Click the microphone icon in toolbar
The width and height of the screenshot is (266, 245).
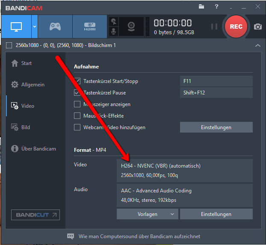coord(114,31)
